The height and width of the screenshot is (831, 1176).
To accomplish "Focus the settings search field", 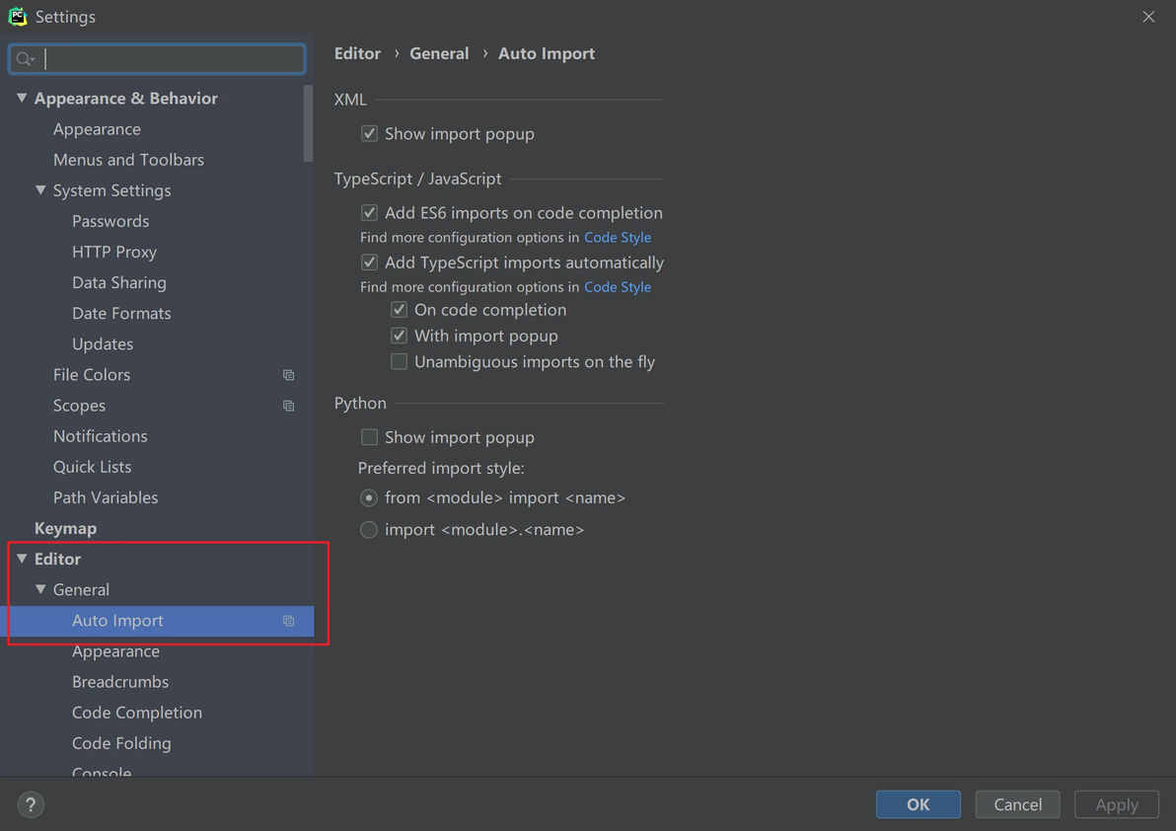I will (173, 59).
